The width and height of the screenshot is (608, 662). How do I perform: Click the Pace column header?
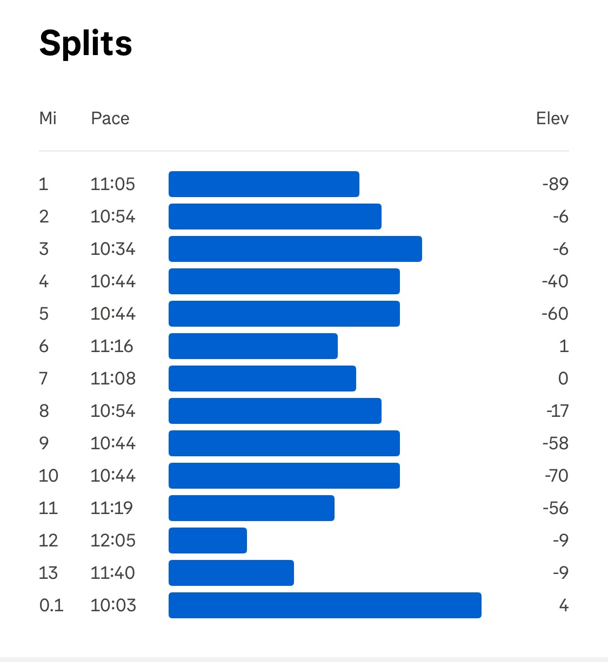click(110, 118)
